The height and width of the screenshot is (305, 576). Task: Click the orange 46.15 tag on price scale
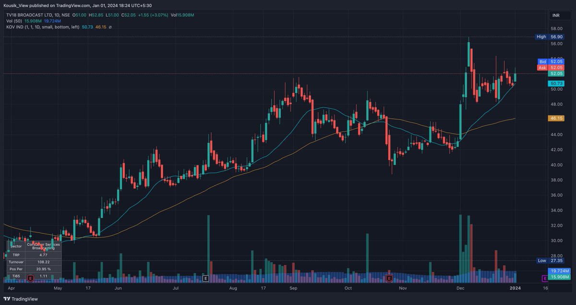coord(555,118)
